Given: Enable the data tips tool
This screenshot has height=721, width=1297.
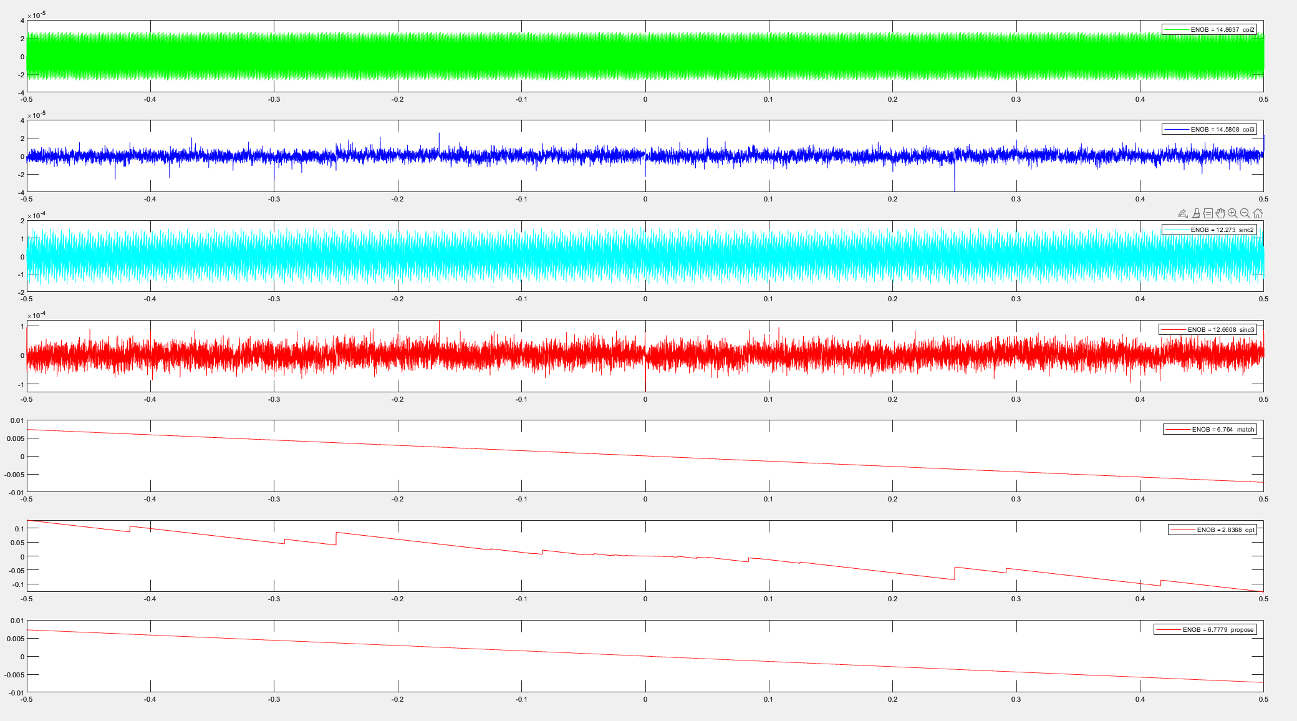Looking at the screenshot, I should pos(1208,213).
